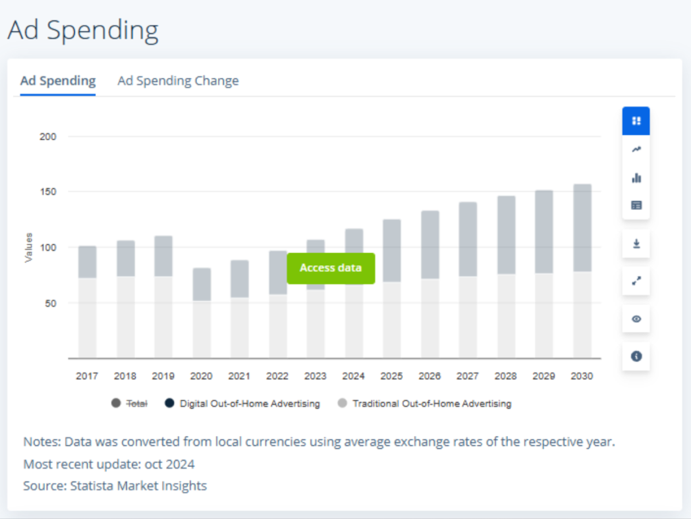Open the Ad Spending tab
This screenshot has height=519, width=691.
[x=58, y=81]
